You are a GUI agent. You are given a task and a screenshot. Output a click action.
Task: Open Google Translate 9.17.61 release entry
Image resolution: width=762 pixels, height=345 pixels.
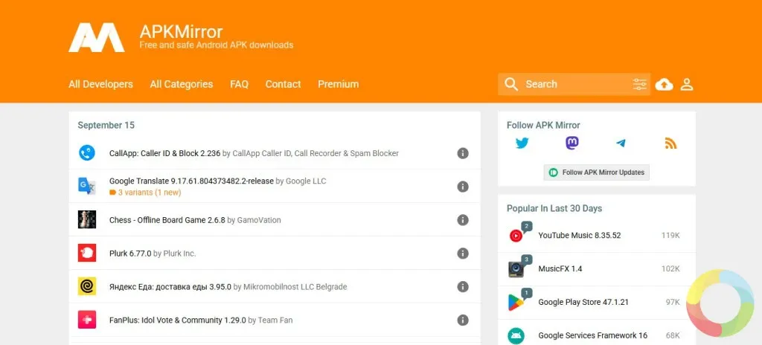pos(191,181)
